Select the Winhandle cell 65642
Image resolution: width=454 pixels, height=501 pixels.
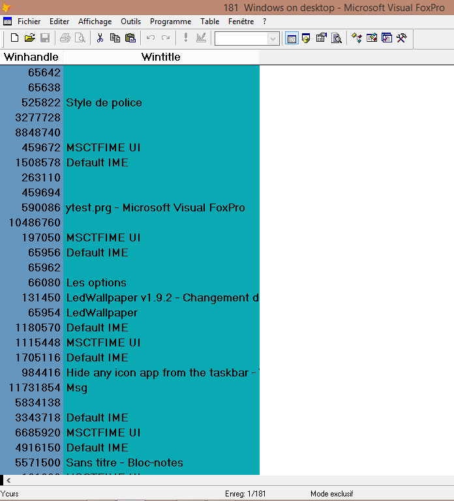(x=31, y=72)
